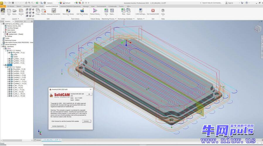Toggle checkbox of D_drill2_2 ...T8 (18)

point(9,96)
